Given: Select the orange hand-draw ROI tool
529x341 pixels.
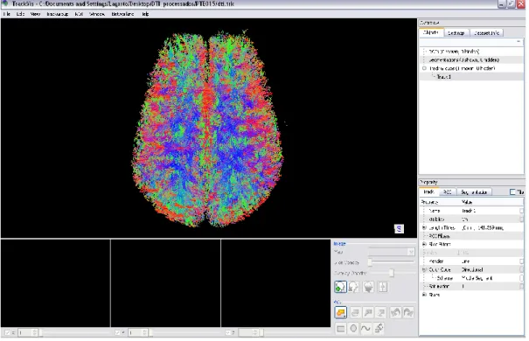Looking at the screenshot, I should click(x=340, y=312).
